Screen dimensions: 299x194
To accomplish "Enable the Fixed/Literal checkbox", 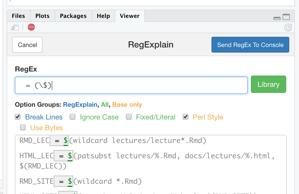I will [x=129, y=117].
